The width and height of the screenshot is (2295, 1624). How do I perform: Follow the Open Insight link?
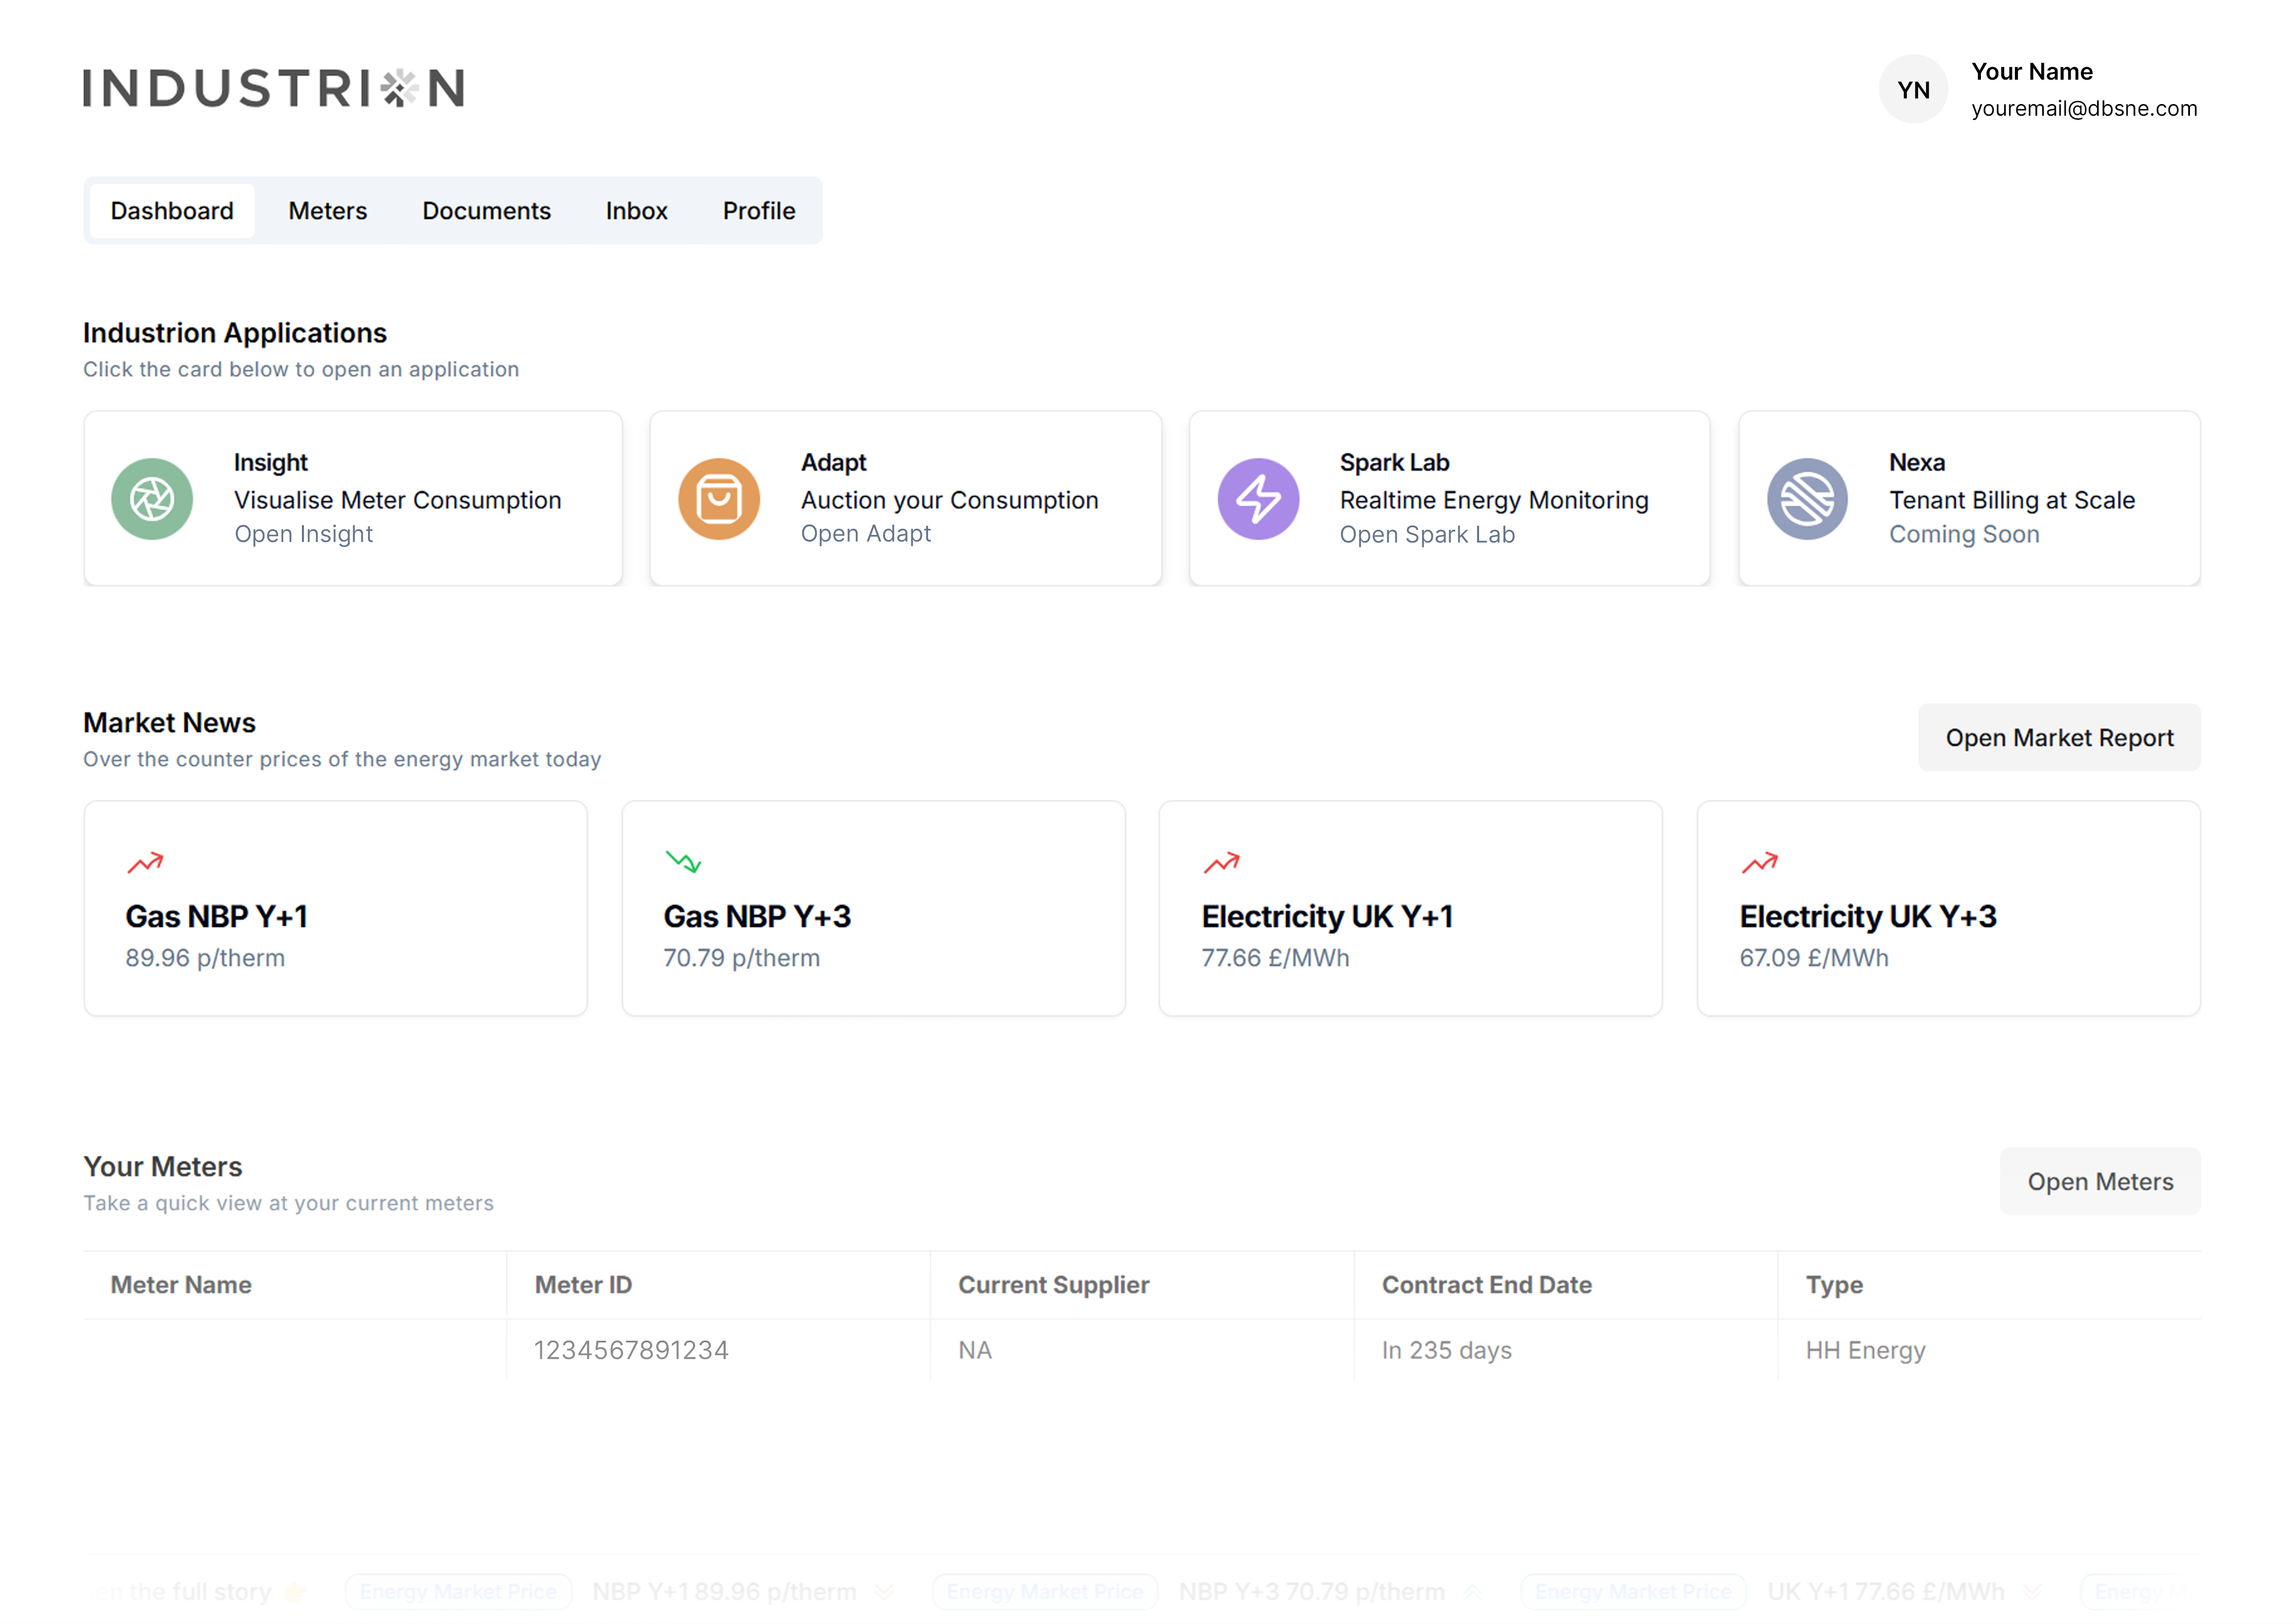pyautogui.click(x=303, y=534)
